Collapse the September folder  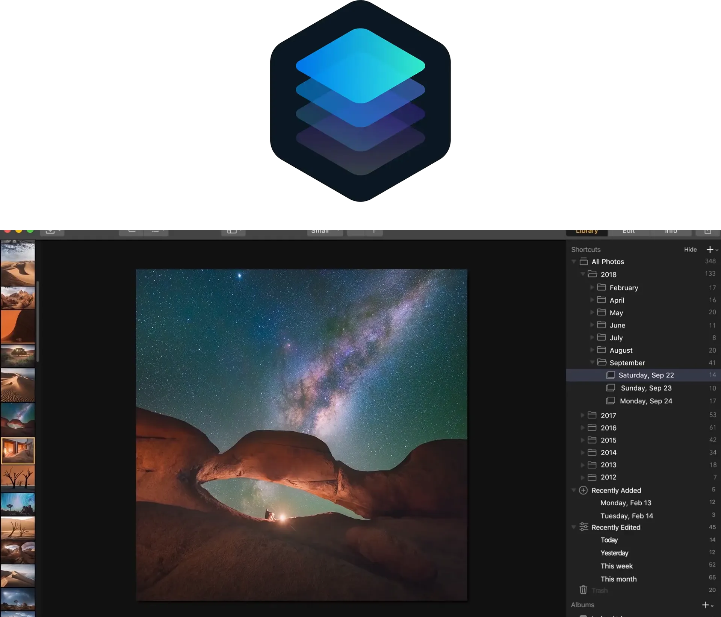[592, 362]
